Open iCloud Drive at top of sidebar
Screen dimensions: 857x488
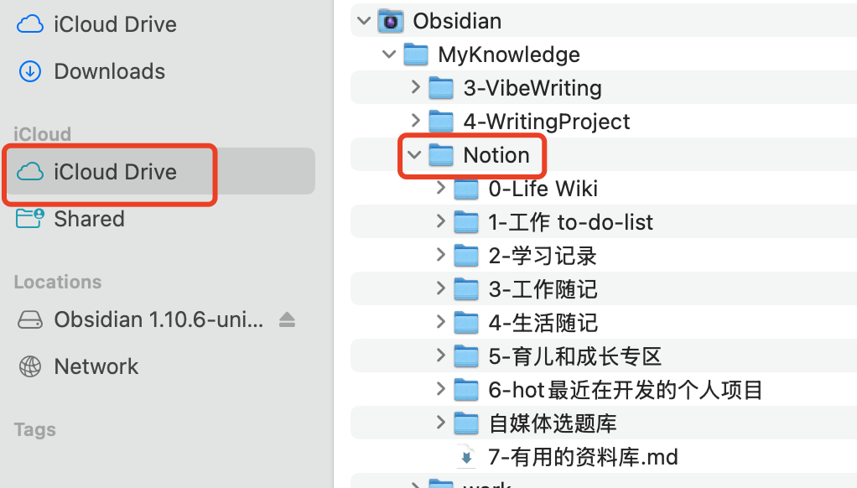click(115, 24)
